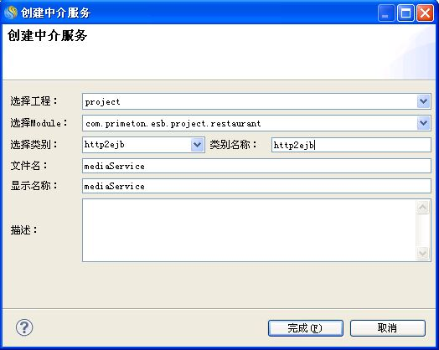
Task: Click inside the 描述 description text area
Action: [x=249, y=230]
